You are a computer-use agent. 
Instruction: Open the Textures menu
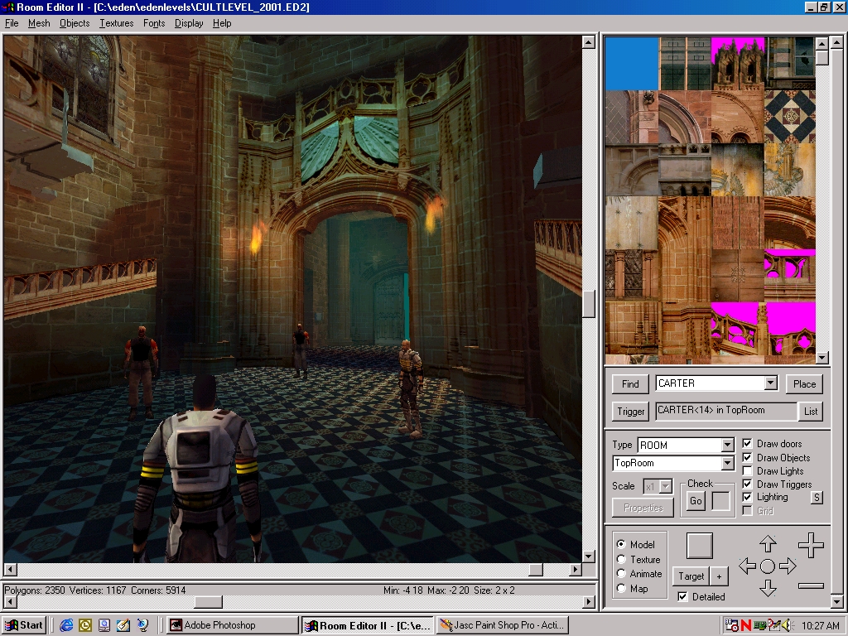116,23
